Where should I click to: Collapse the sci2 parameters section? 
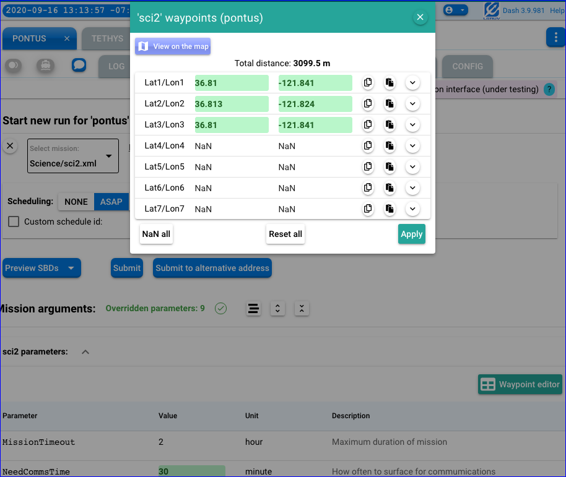click(85, 352)
